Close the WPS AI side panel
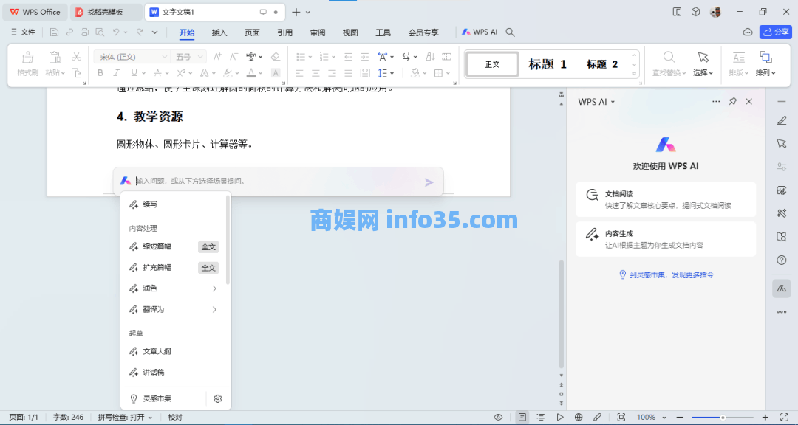The image size is (798, 425). [x=748, y=101]
